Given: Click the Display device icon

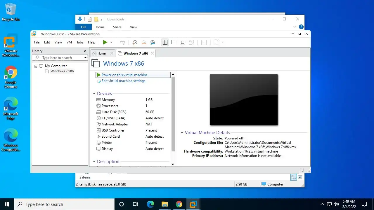Looking at the screenshot, I should click(99, 149).
